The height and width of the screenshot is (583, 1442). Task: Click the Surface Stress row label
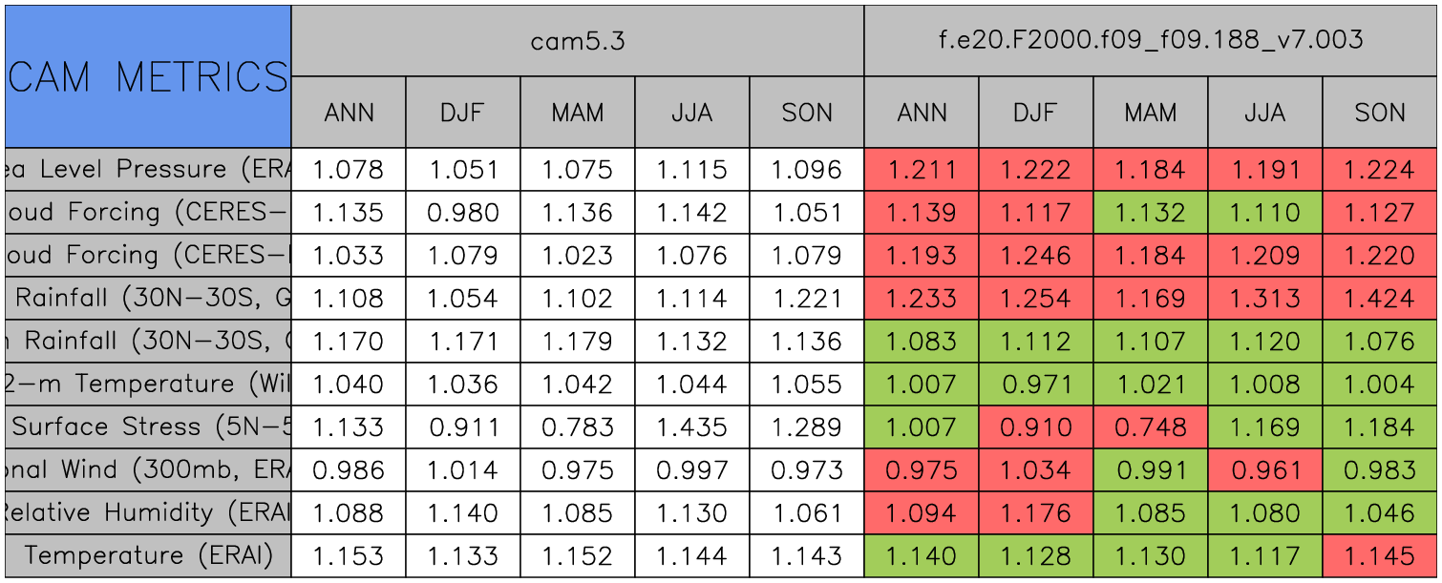coord(148,427)
